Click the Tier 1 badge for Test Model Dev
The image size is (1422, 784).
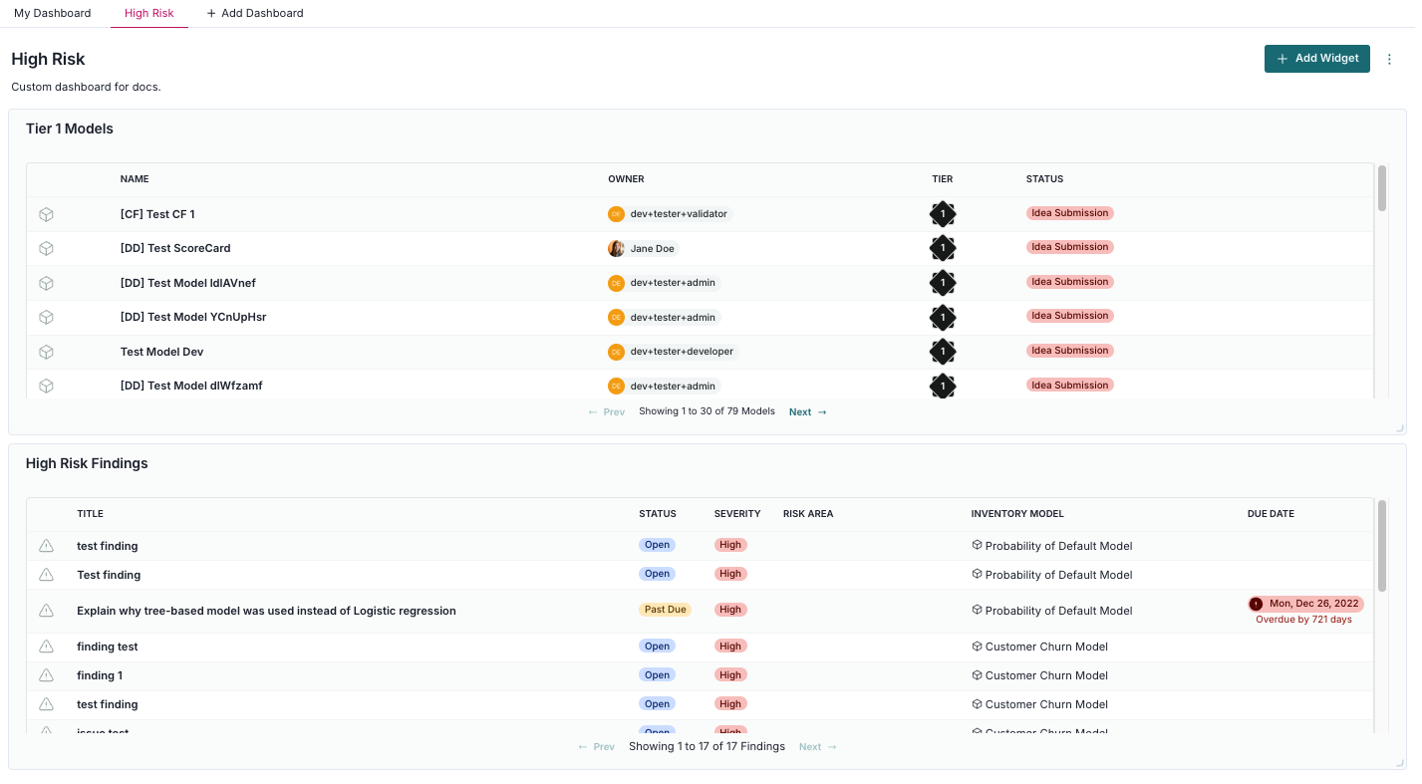pyautogui.click(x=942, y=351)
